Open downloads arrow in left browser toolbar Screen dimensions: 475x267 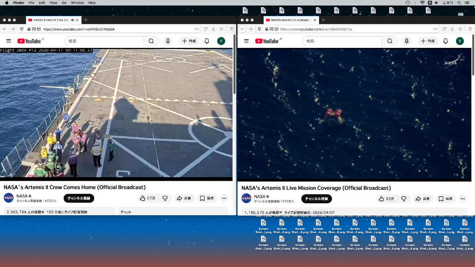213,29
